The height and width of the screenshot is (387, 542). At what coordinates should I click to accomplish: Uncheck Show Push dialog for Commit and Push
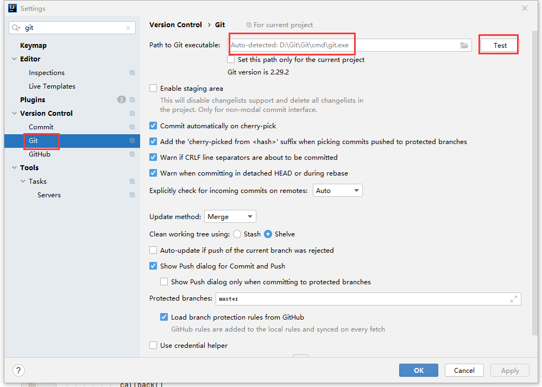pos(153,266)
